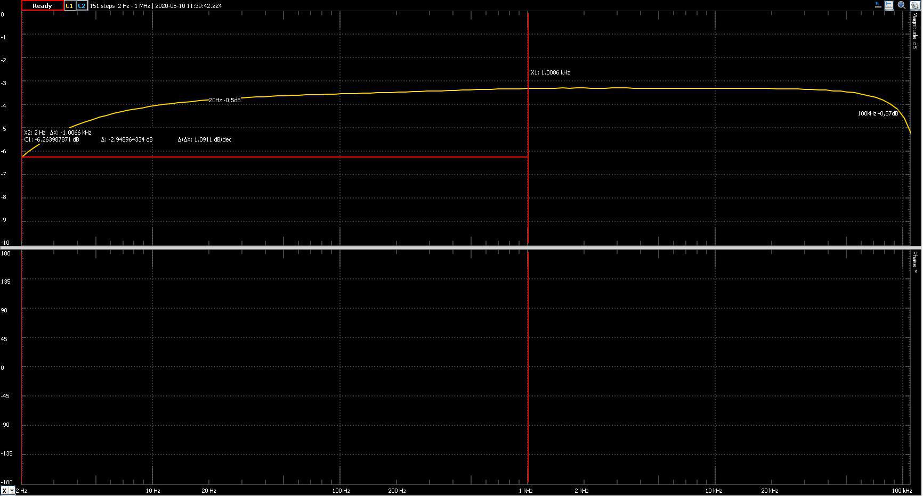
Task: Select the X1 1.0086 kHz cursor label
Action: (550, 72)
